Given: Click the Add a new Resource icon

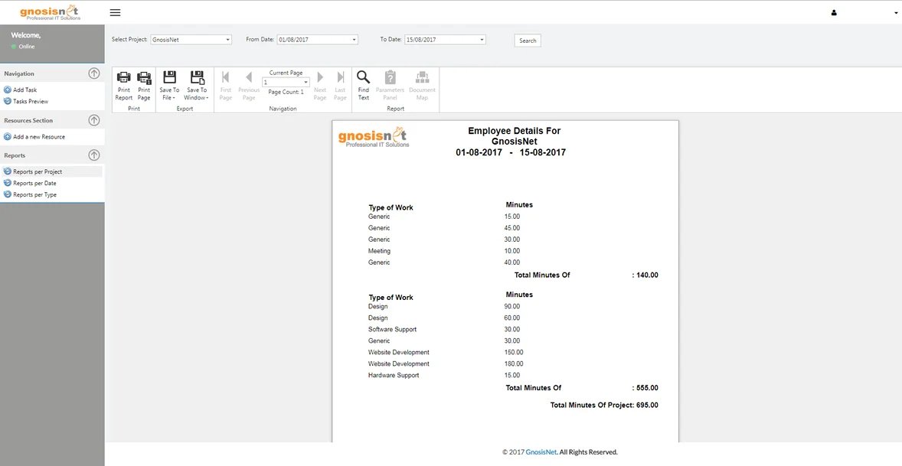Looking at the screenshot, I should (8, 137).
